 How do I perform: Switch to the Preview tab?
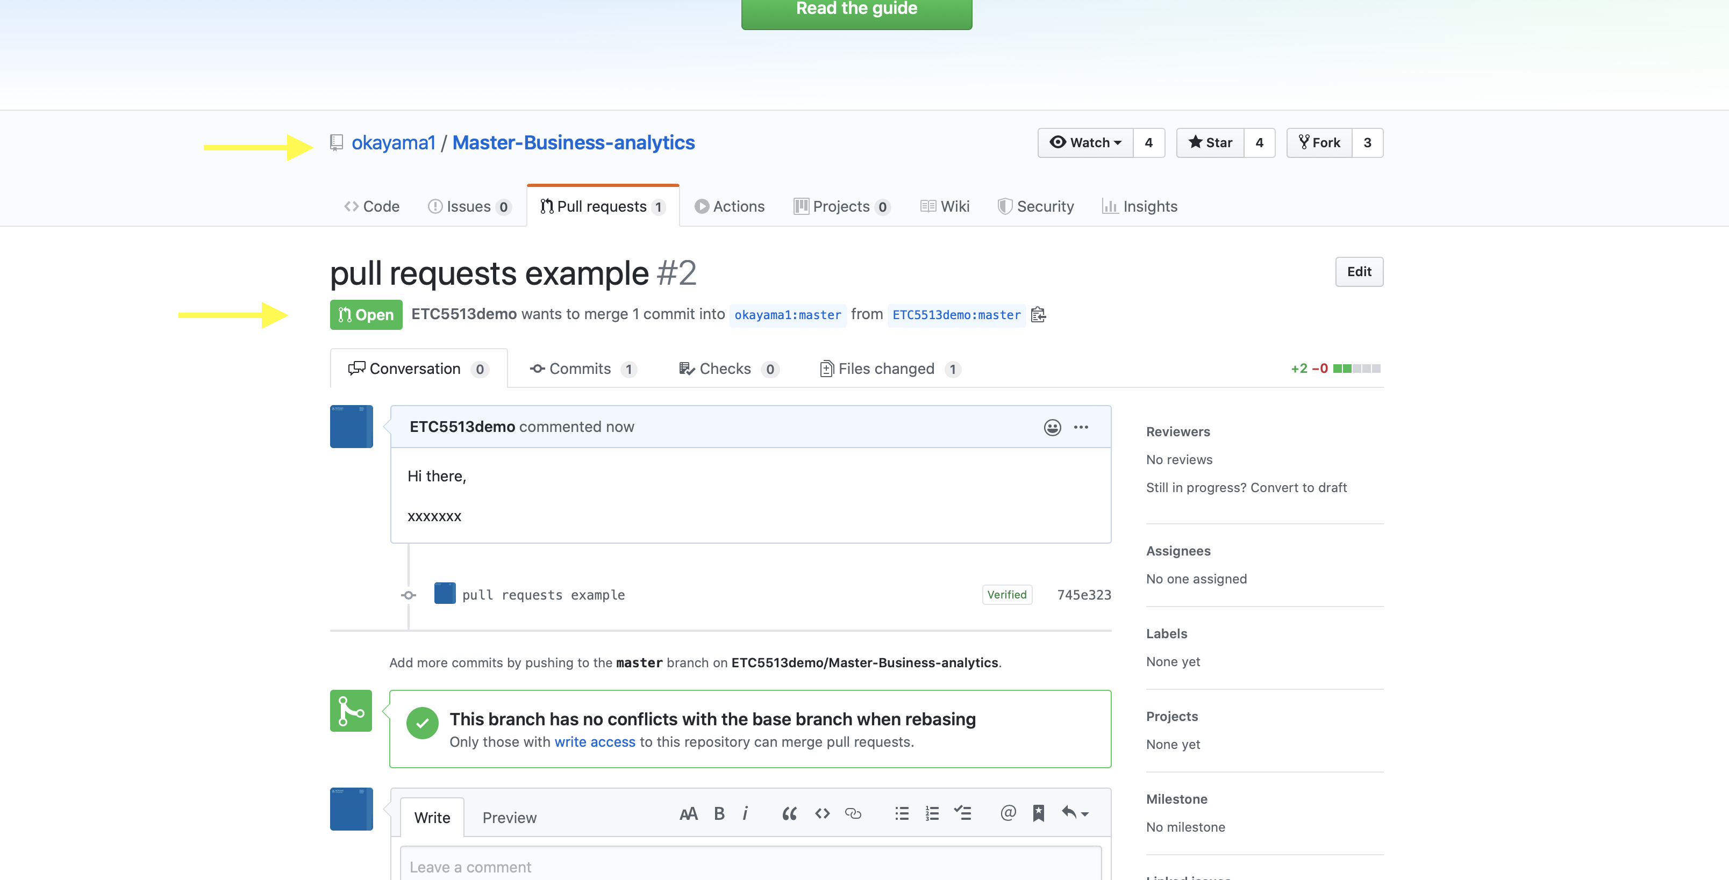pyautogui.click(x=510, y=818)
